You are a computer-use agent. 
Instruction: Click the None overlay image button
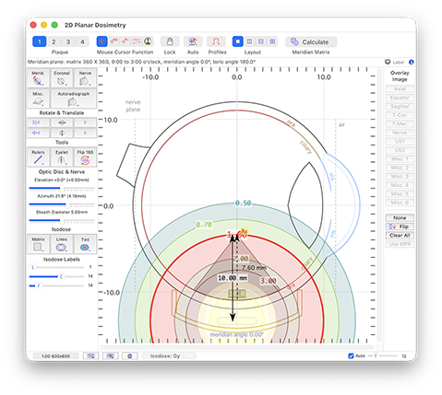[x=400, y=217]
